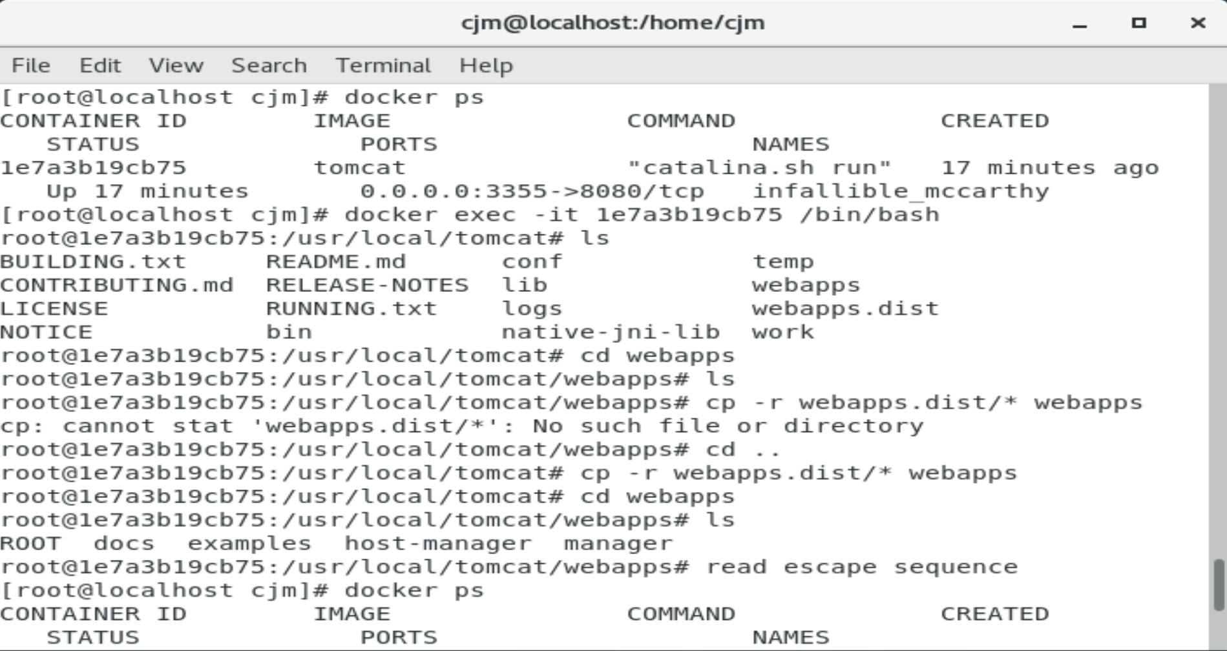Viewport: 1227px width, 651px height.
Task: Click the container name infallible_mccarthy
Action: point(901,191)
